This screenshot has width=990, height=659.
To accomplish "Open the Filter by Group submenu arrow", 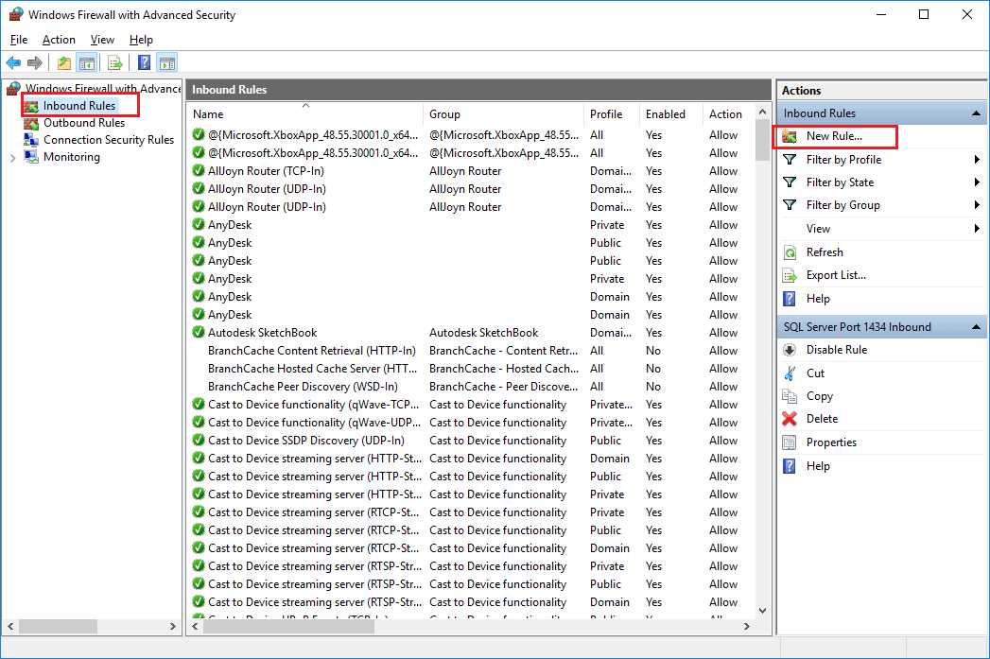I will 977,205.
